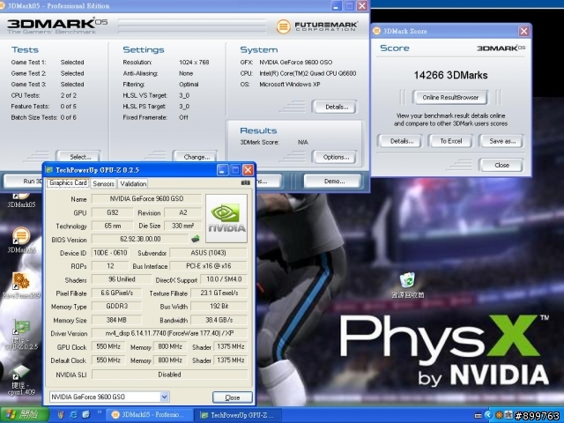Open the cpuz 1.409 desktop shortcut
The image size is (564, 423).
point(21,380)
